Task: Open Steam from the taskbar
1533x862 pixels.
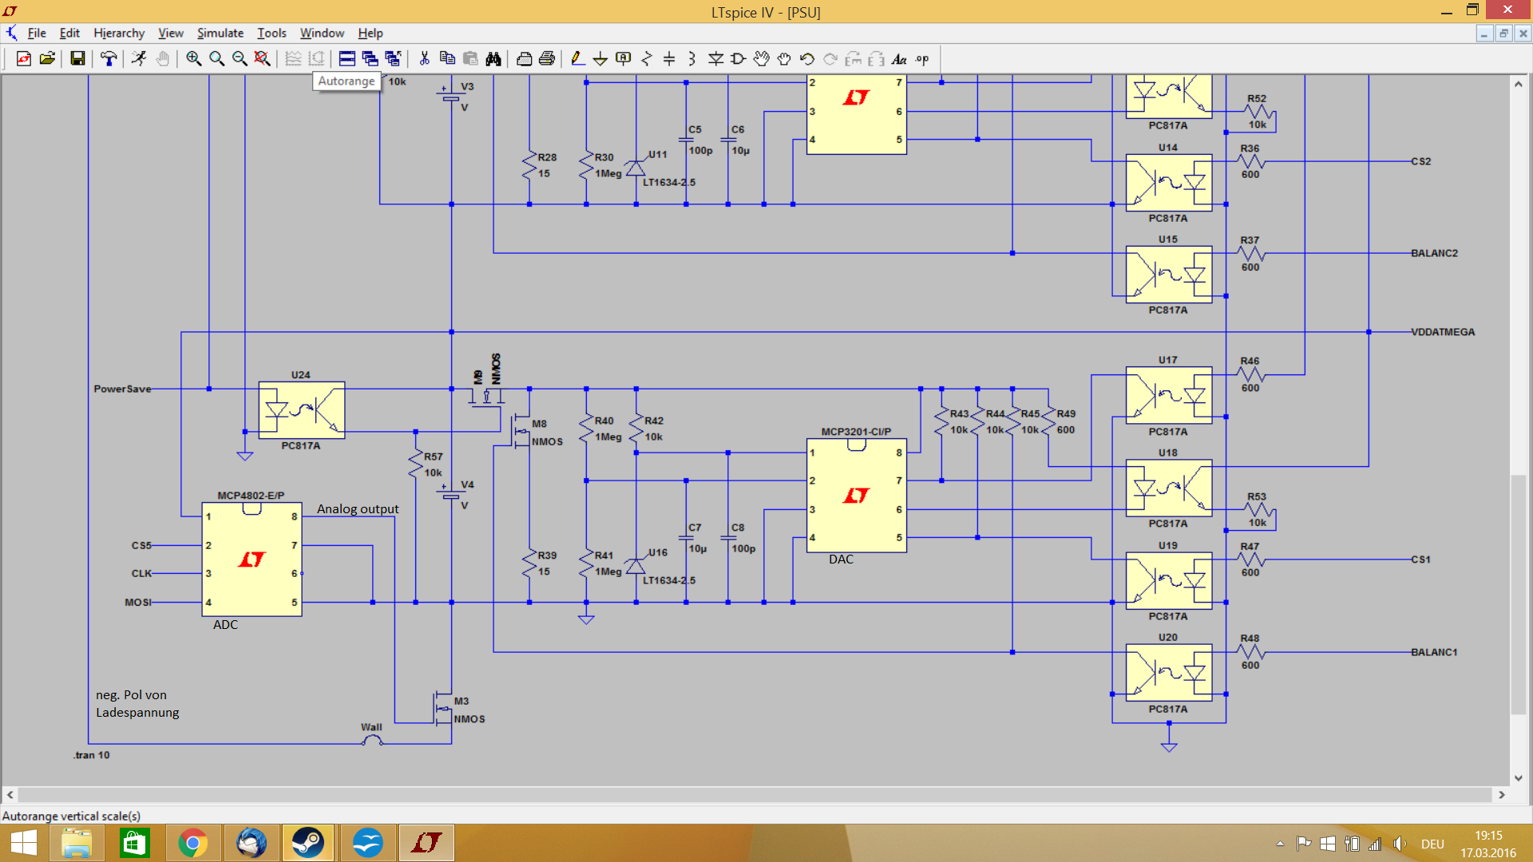Action: [x=308, y=843]
